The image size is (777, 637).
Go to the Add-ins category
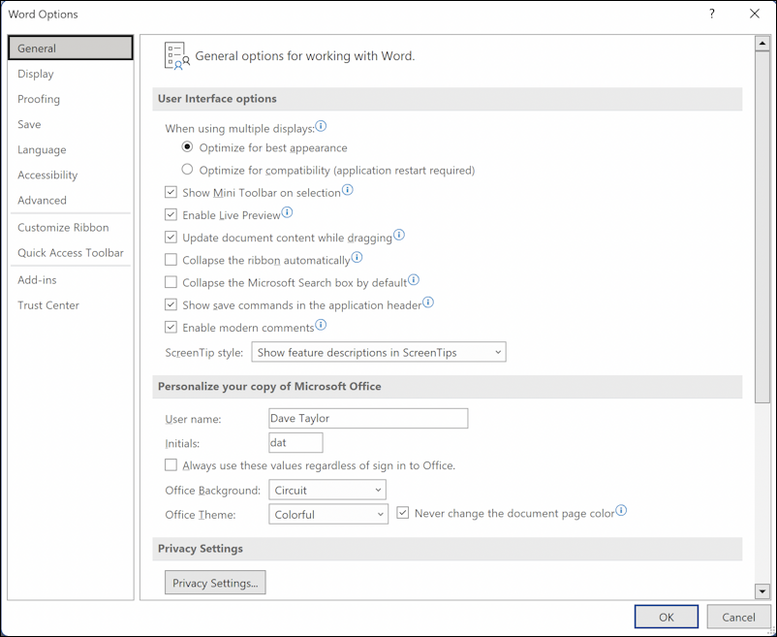pyautogui.click(x=71, y=279)
